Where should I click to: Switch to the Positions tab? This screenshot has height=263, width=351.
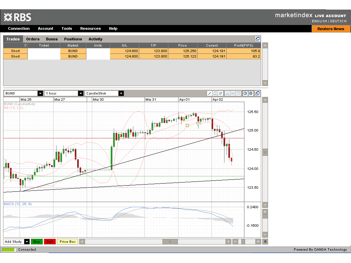[x=73, y=39]
